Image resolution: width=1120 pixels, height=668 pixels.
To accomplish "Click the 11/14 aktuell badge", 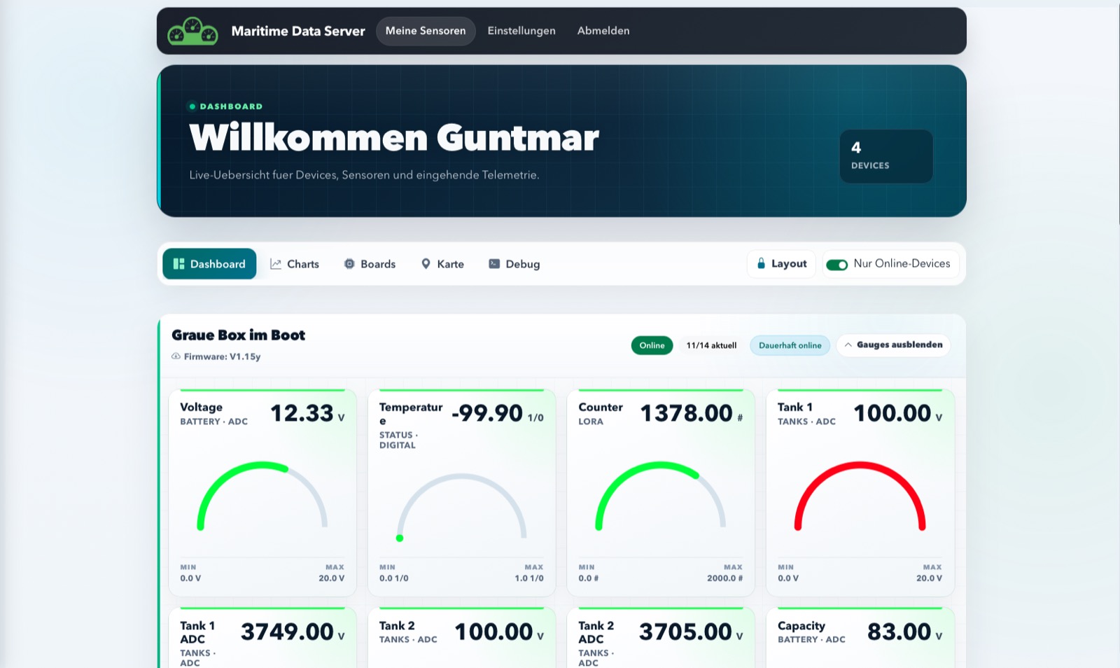I will coord(711,345).
